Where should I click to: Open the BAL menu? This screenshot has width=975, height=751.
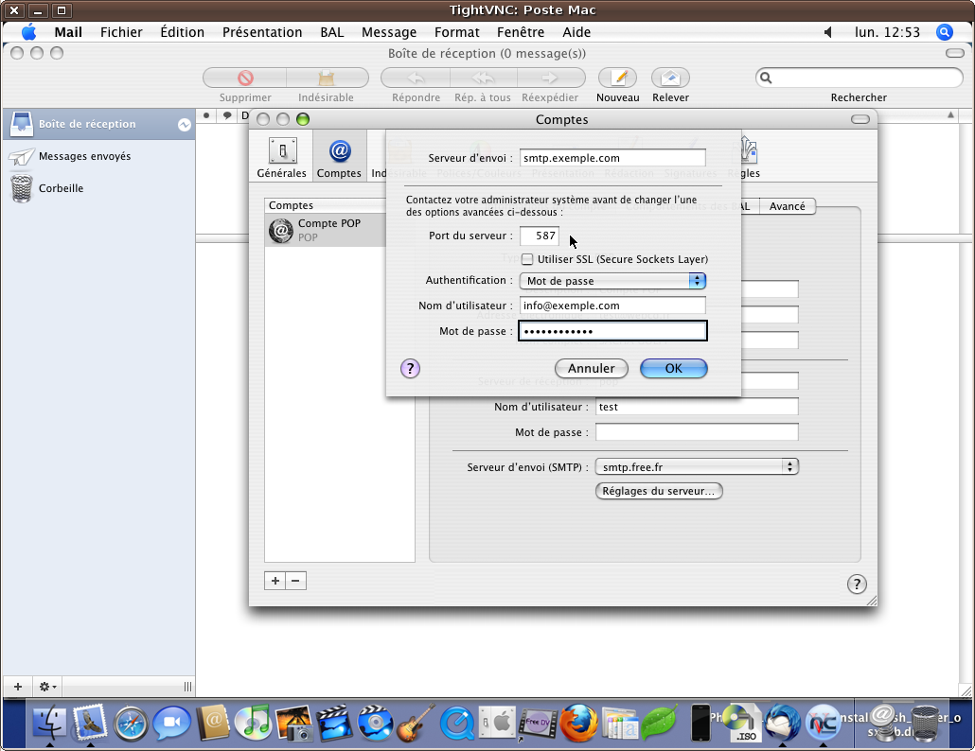click(332, 32)
